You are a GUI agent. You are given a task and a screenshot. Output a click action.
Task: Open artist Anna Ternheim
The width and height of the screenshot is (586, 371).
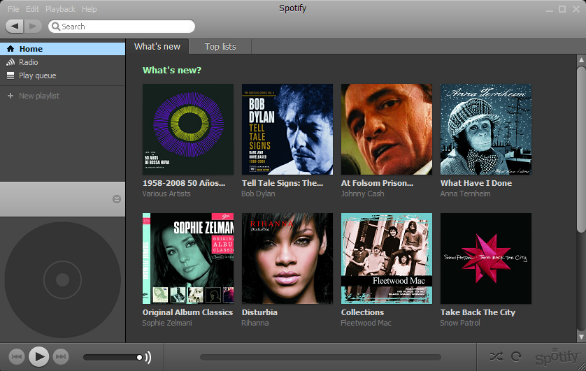[x=465, y=194]
